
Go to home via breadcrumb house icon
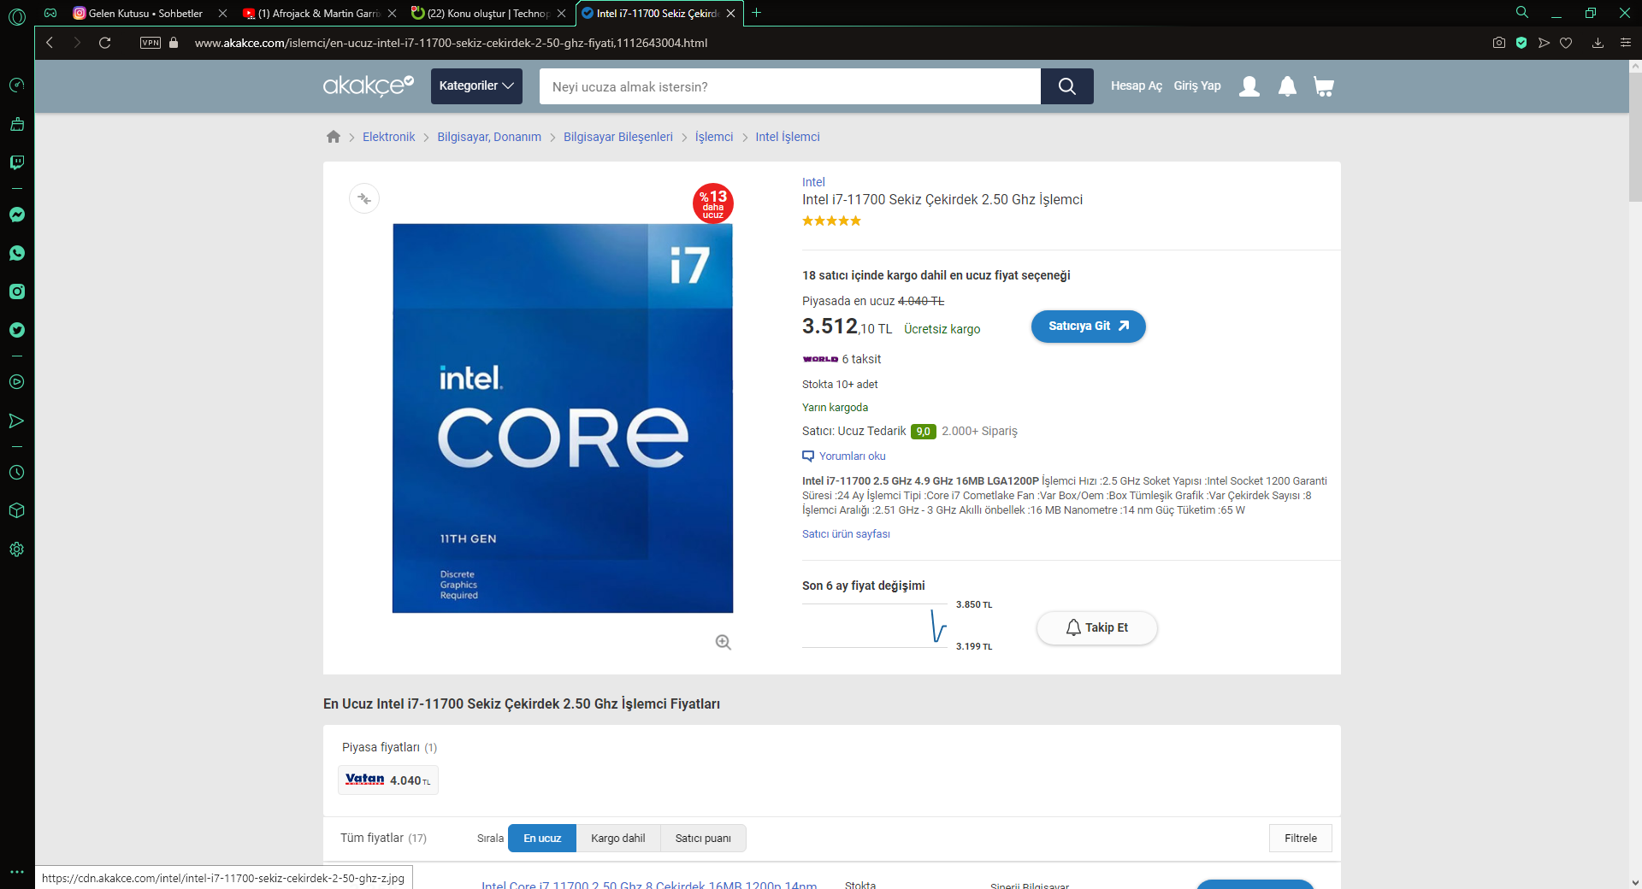[x=334, y=137]
